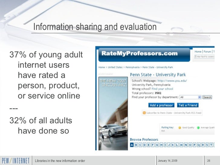Browse professors by letter R
The width and height of the screenshot is (220, 165).
click(203, 145)
